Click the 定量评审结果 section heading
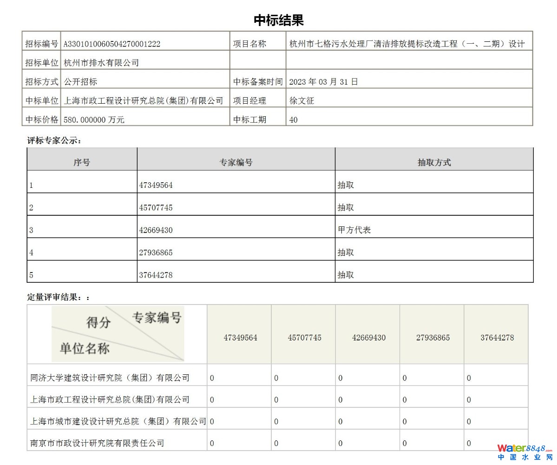557x465 pixels. (58, 297)
